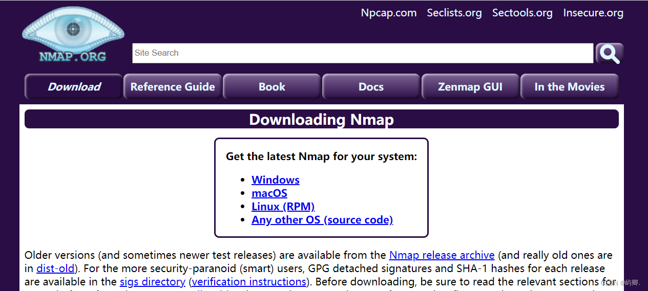Go to the Zenmap GUI tab
The height and width of the screenshot is (291, 648).
pos(470,86)
